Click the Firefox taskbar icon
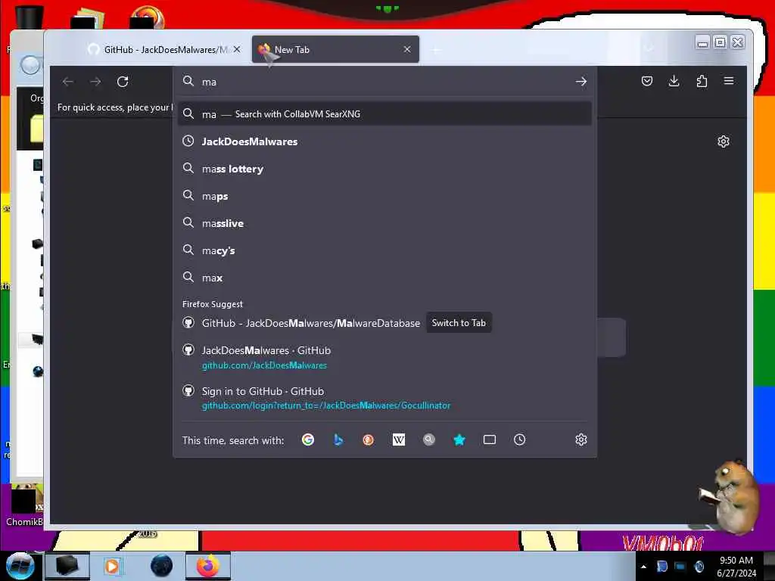 [208, 566]
